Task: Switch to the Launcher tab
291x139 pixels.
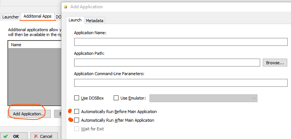Action: (x=11, y=17)
